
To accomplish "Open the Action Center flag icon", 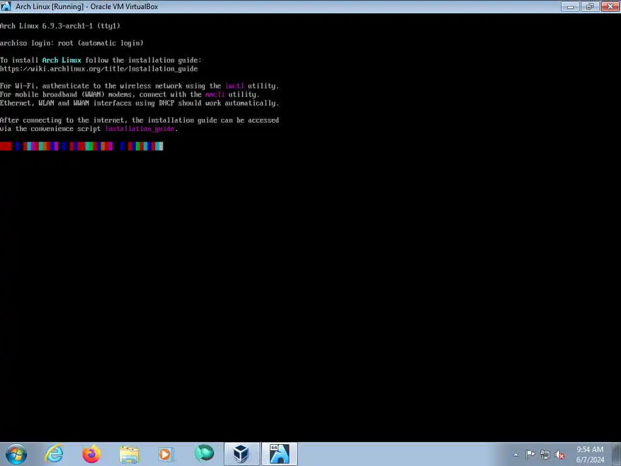I will (530, 454).
